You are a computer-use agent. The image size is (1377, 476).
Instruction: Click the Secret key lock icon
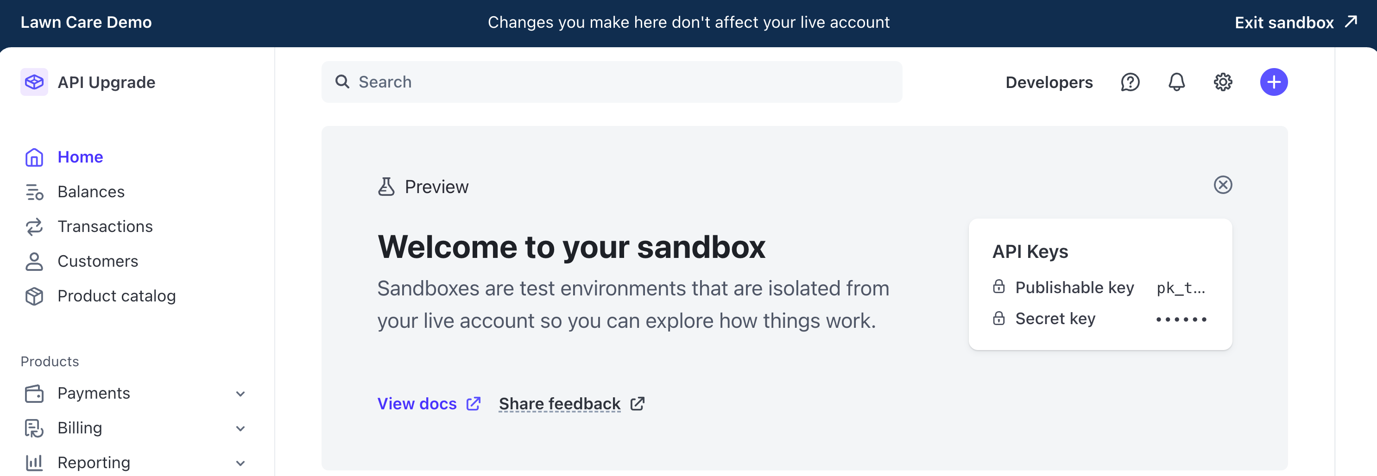998,319
